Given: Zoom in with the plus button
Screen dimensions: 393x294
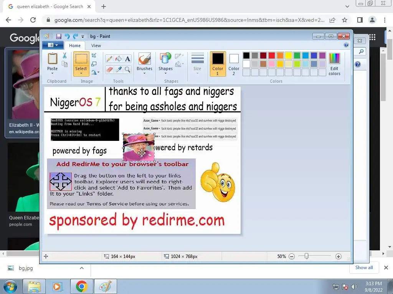Looking at the screenshot, I should click(339, 256).
